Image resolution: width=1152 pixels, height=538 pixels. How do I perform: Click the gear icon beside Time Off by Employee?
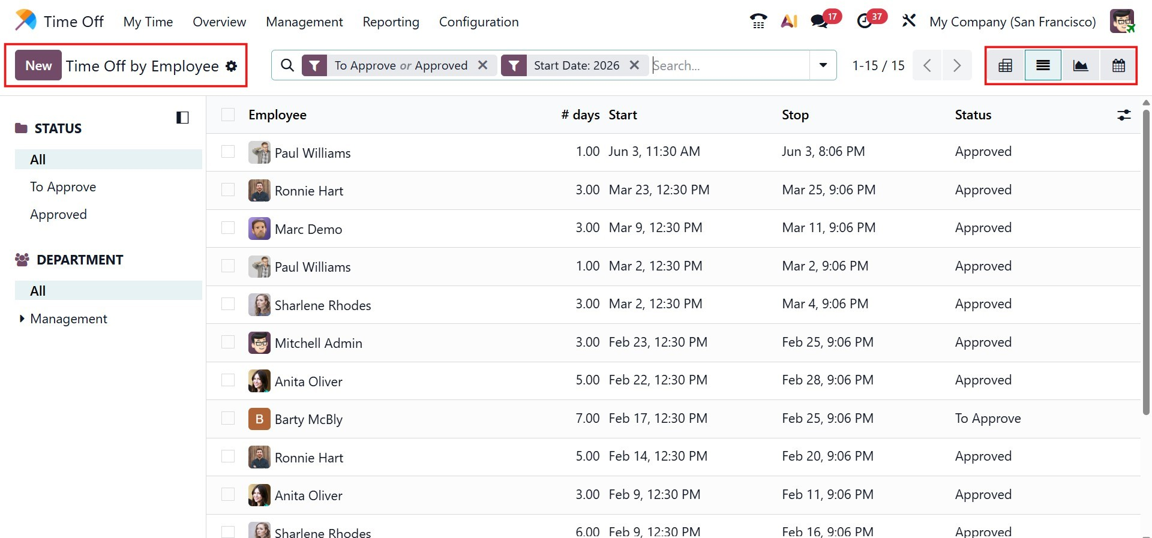[x=232, y=66]
